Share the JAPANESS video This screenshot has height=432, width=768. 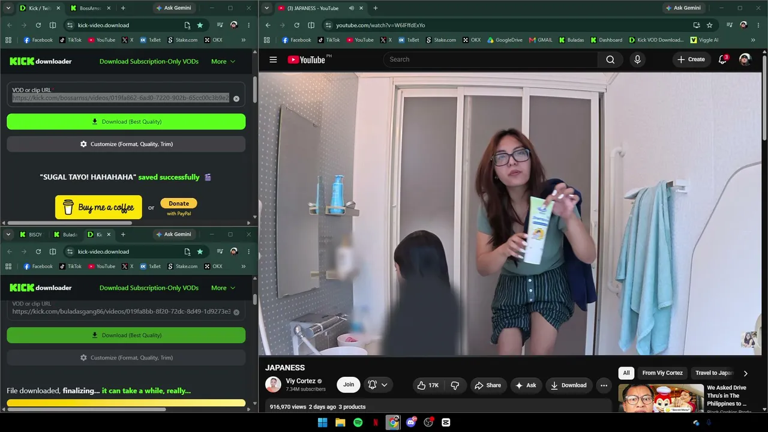pos(487,385)
